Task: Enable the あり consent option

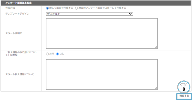Action: pos(47,54)
